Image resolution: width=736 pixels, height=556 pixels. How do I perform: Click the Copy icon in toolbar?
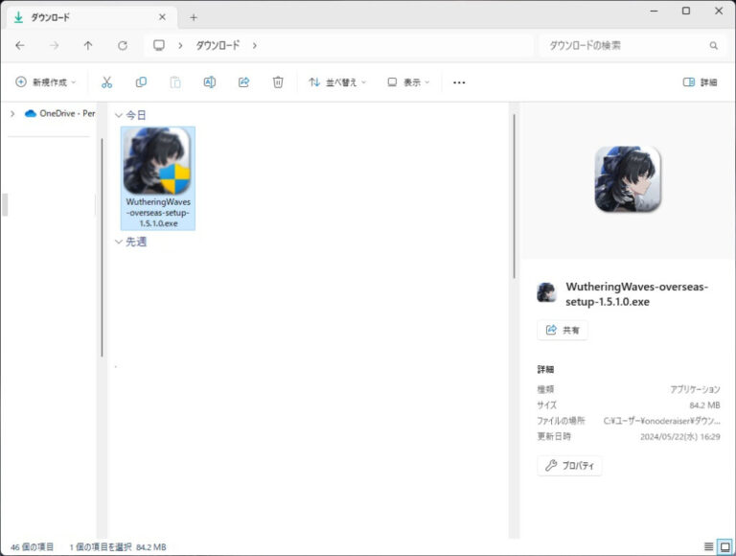point(141,82)
